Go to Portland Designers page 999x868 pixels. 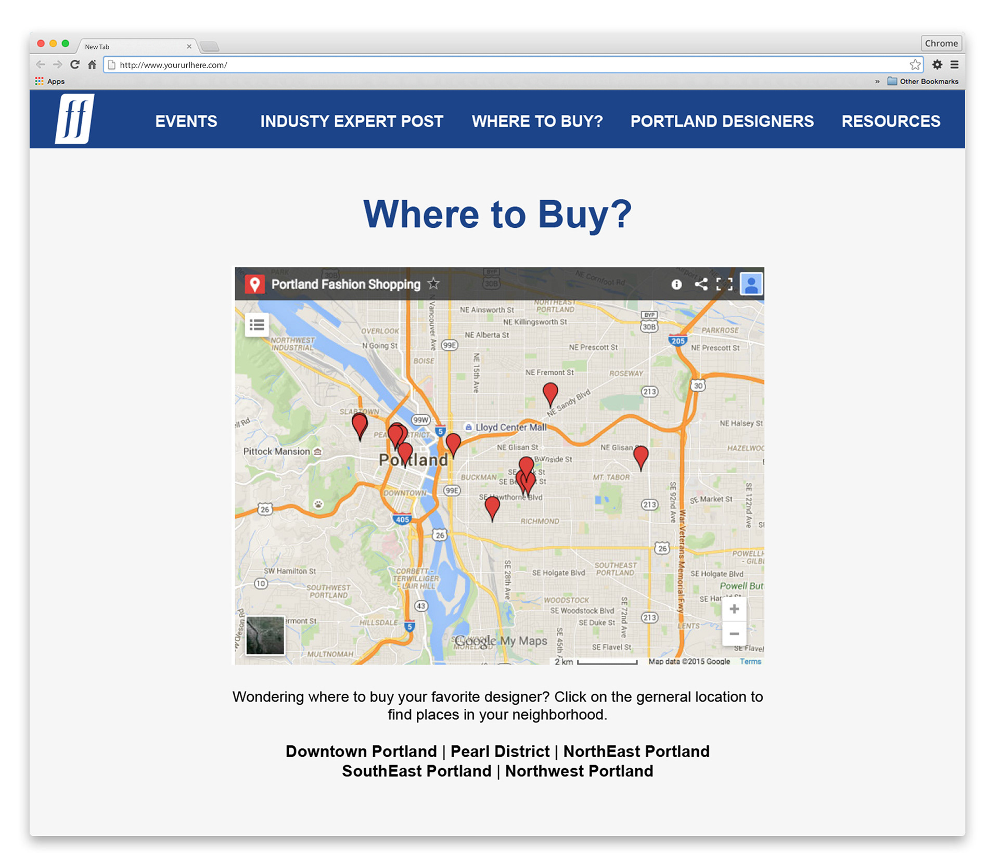pos(722,121)
